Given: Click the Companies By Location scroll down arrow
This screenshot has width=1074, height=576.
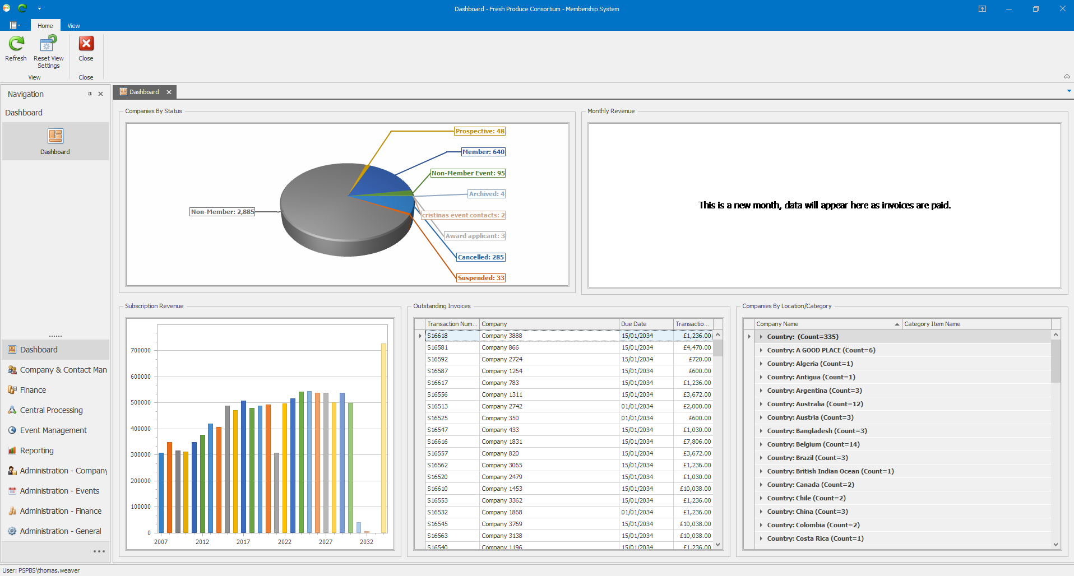Looking at the screenshot, I should [1056, 544].
